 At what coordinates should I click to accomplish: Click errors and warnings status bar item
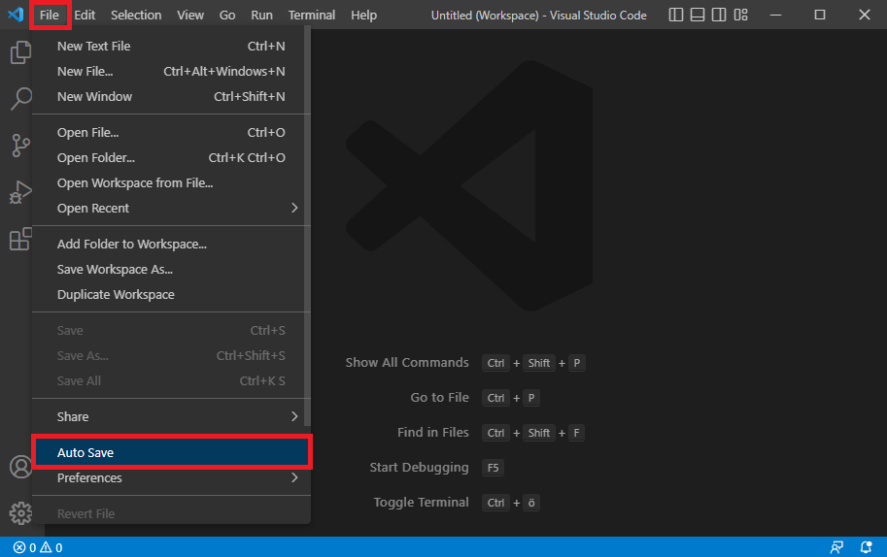38,547
